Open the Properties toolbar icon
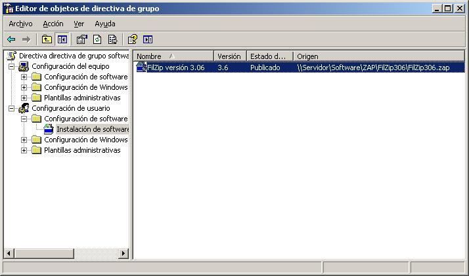The width and height of the screenshot is (469, 276). 82,39
